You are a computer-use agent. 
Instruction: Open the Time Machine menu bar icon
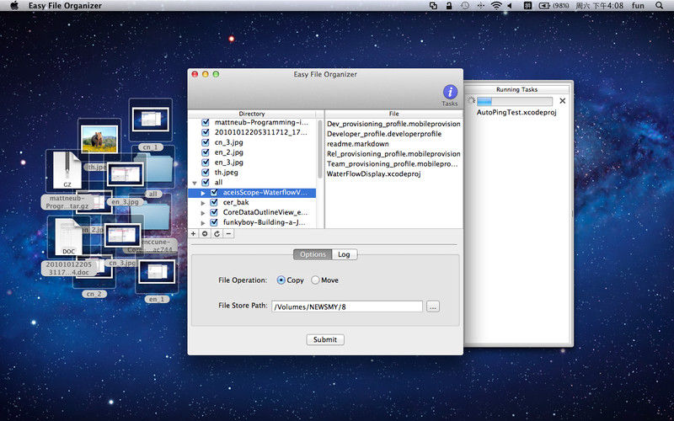[x=465, y=6]
